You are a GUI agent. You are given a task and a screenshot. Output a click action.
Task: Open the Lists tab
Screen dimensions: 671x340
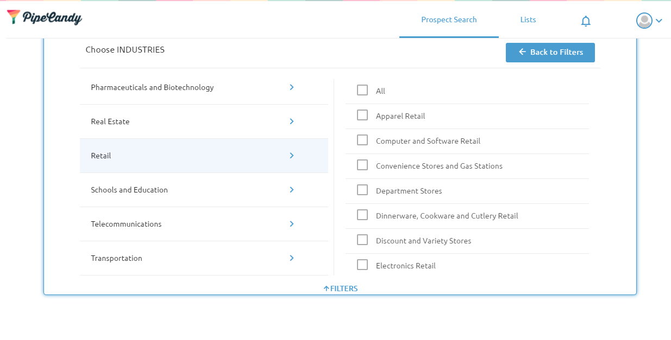tap(528, 20)
